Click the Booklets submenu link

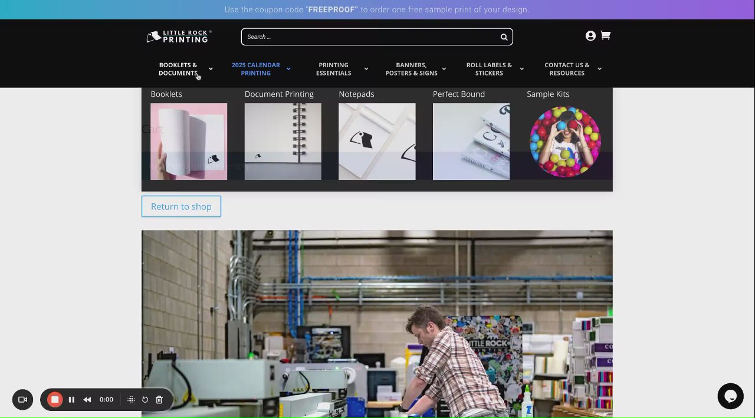[x=166, y=94]
